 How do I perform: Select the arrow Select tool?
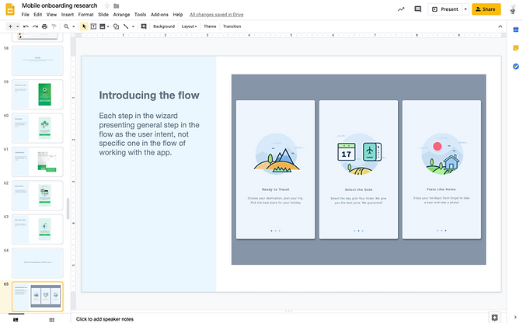click(84, 26)
